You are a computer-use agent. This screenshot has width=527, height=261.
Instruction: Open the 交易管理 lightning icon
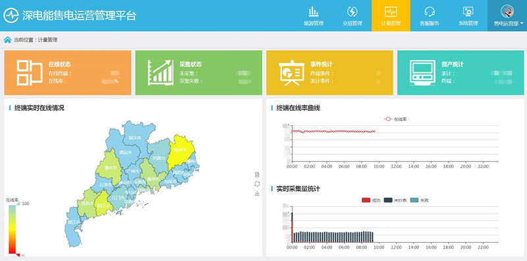(x=352, y=12)
